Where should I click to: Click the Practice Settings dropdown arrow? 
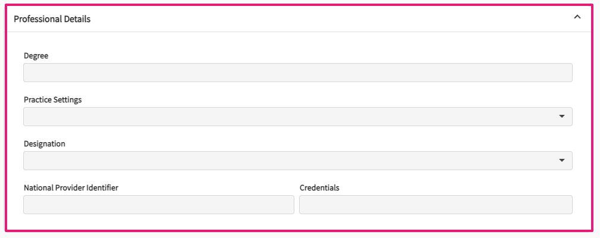(x=561, y=117)
